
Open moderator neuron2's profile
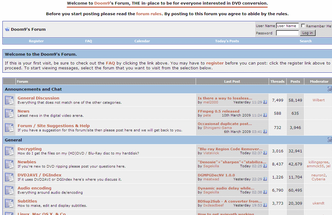point(318,175)
